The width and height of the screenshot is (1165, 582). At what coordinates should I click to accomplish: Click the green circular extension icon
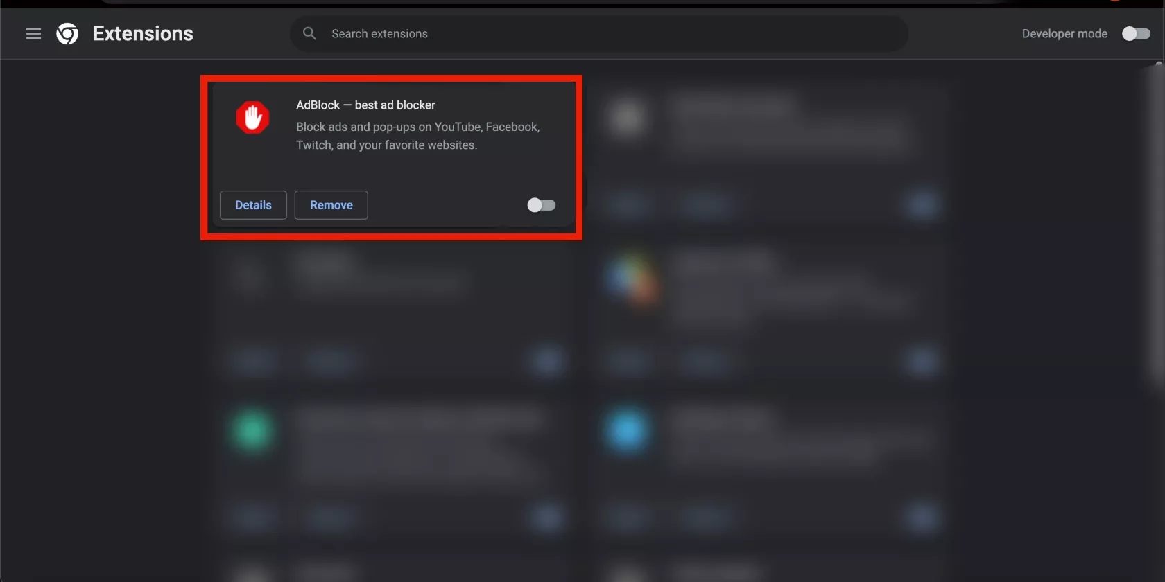point(252,430)
